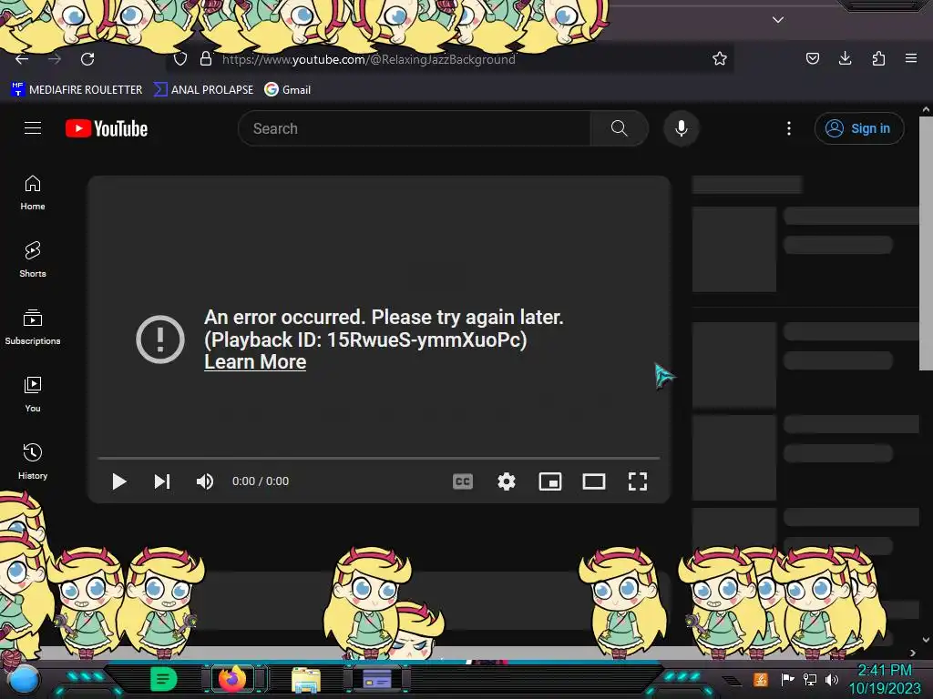Mute the video player volume
Viewport: 933px width, 699px height.
[x=205, y=481]
